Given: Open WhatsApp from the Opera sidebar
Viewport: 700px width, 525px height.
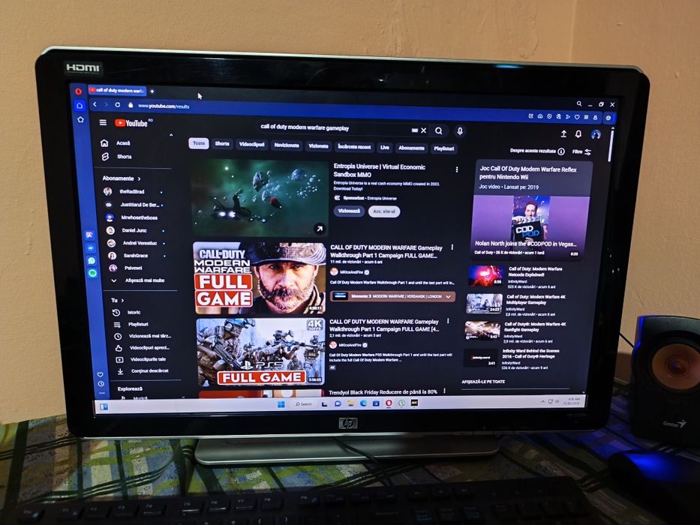Looking at the screenshot, I should pos(92,261).
